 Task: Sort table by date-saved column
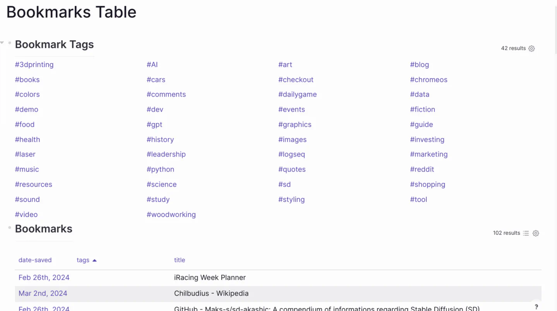pyautogui.click(x=35, y=260)
